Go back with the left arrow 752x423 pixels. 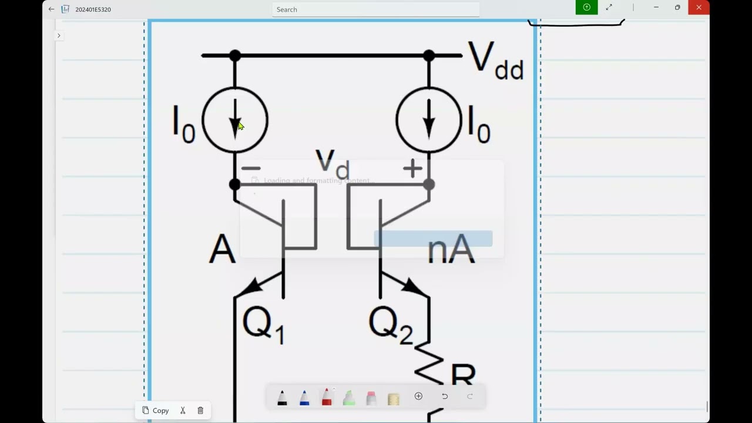tap(51, 9)
